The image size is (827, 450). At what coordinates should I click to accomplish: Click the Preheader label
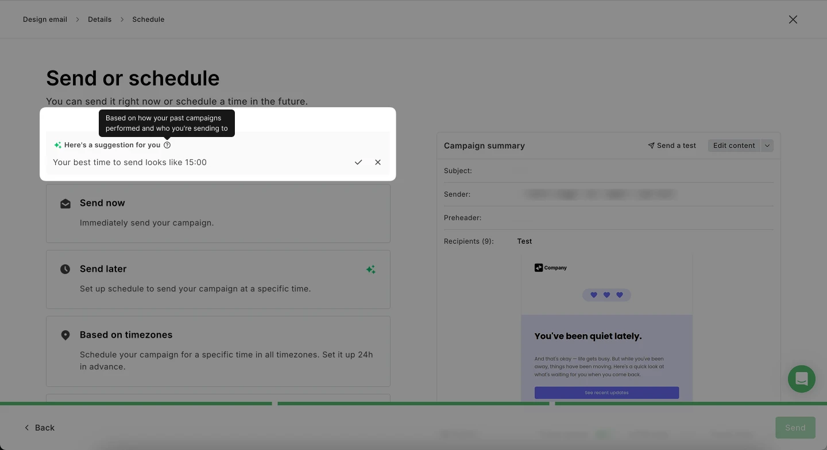[462, 218]
